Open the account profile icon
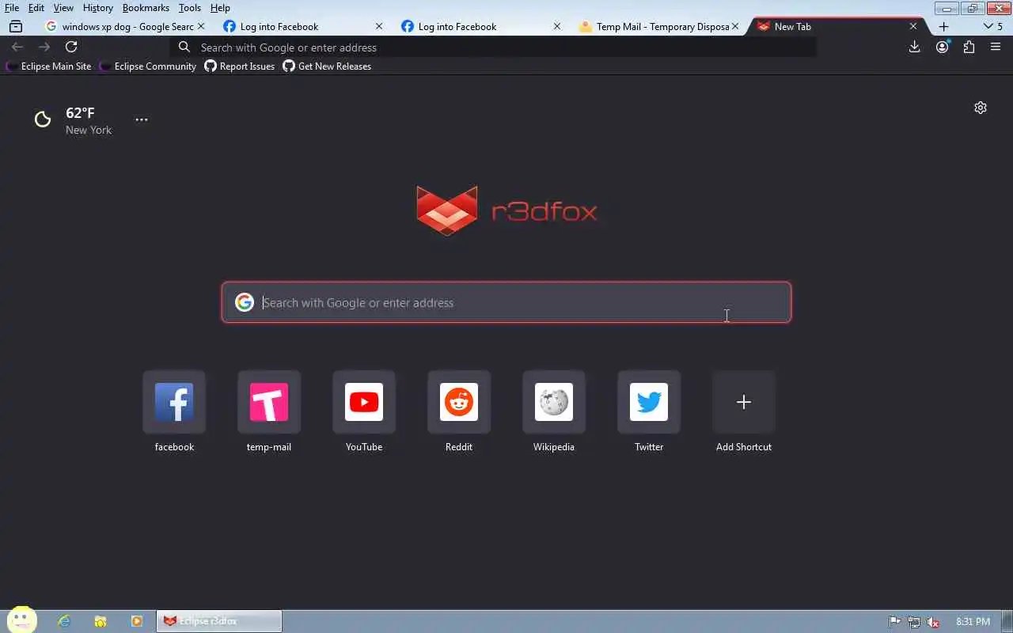Viewport: 1013px width, 633px height. [942, 47]
